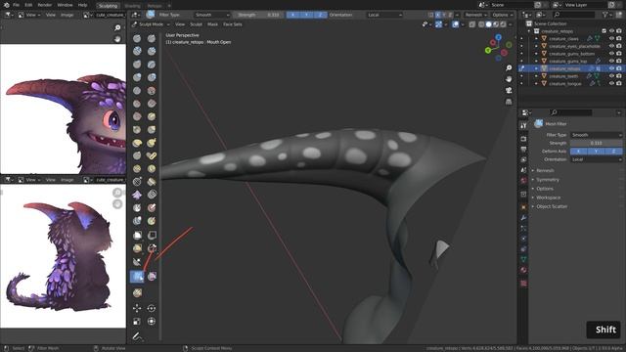Open the File menu

[16, 5]
